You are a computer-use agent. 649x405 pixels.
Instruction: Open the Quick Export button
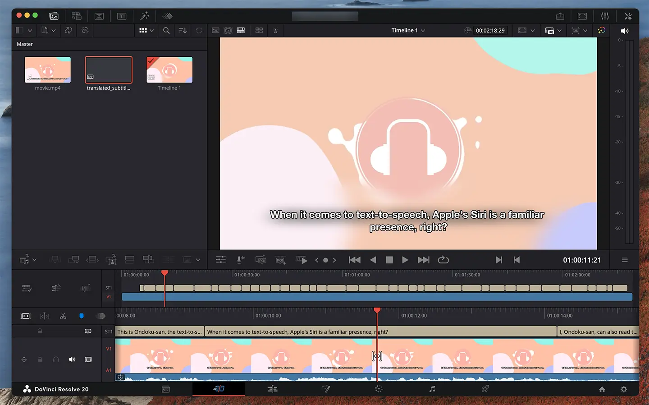(x=560, y=16)
